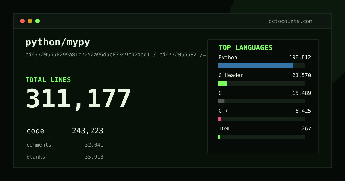Click the C Header language label

tap(231, 75)
